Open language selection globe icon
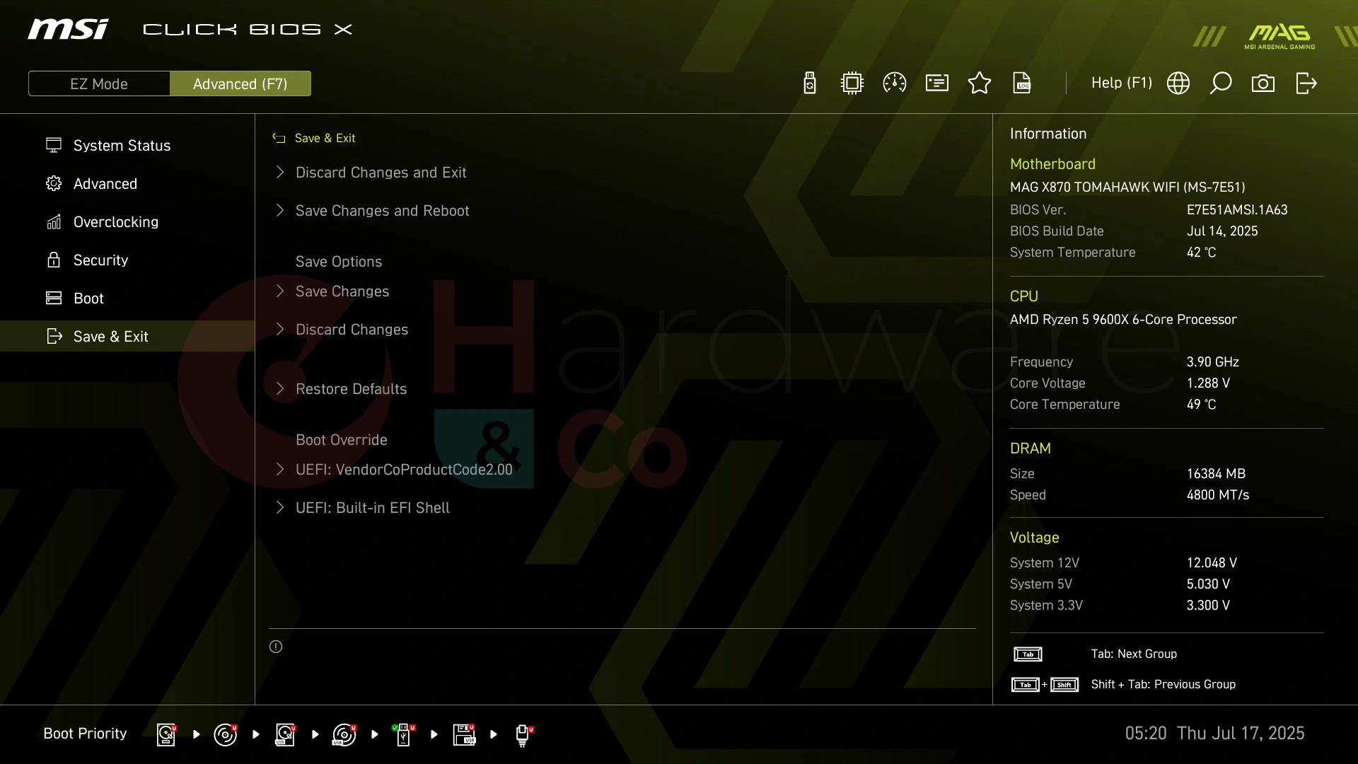Image resolution: width=1358 pixels, height=764 pixels. pos(1178,83)
